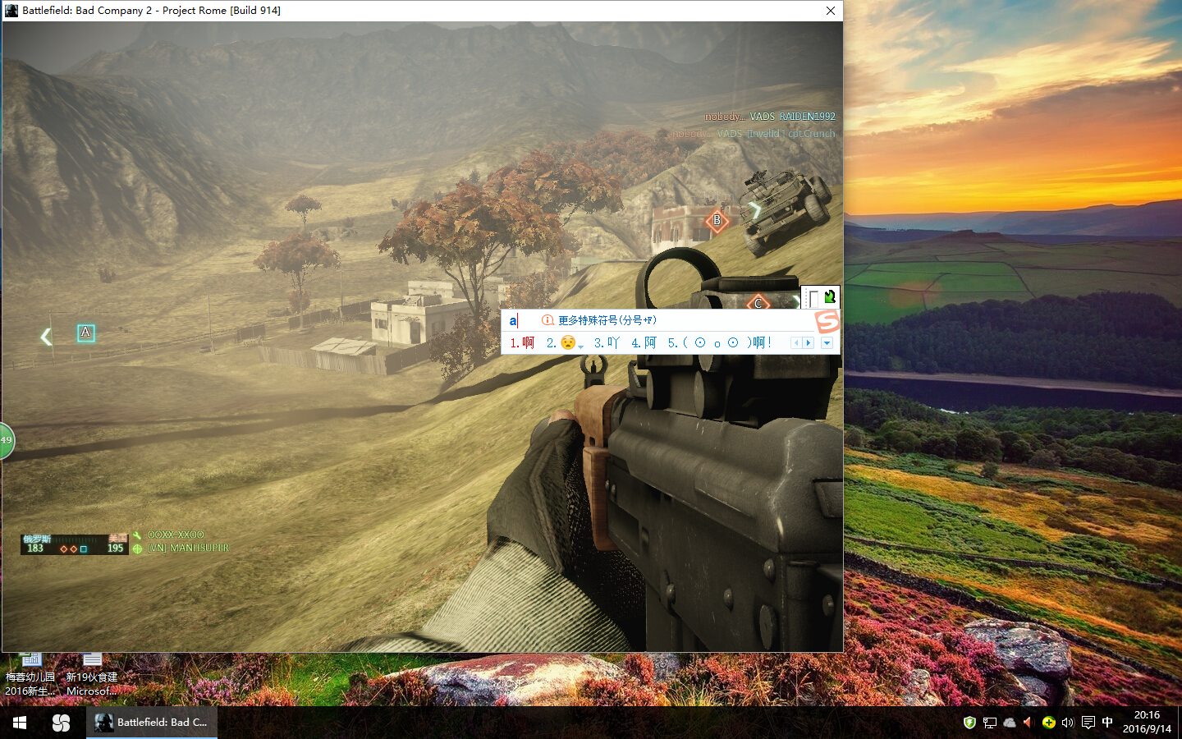Click the left-pointing off-screen objective arrow
1182x739 pixels.
(46, 336)
